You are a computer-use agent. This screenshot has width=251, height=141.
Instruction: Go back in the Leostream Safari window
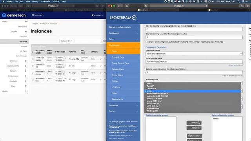click(x=118, y=6)
